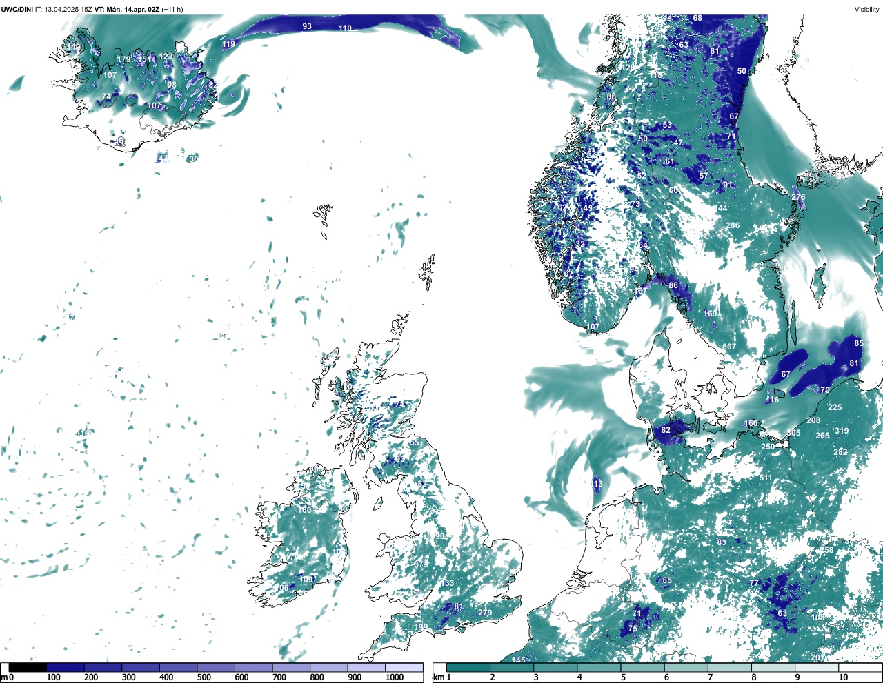Click the 169 value near the Swedish coast
Screen dimensions: 883x683
(710, 314)
